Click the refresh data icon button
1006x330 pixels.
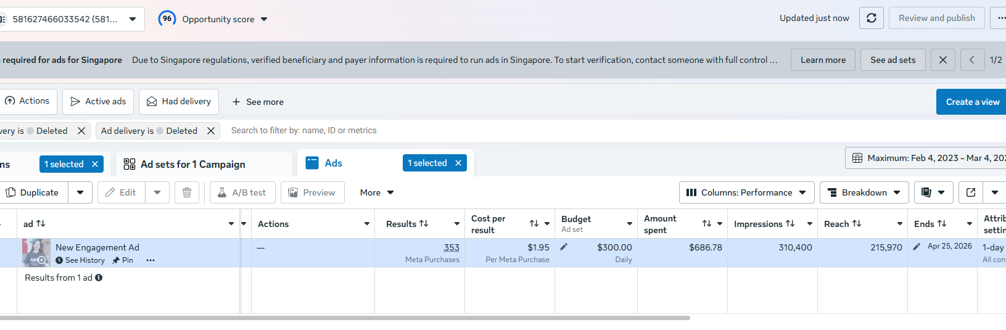[x=871, y=18]
